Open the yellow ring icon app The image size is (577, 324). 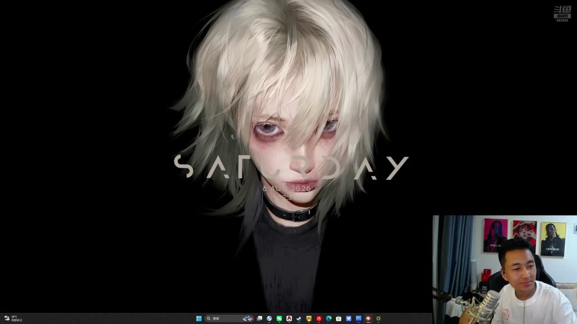point(378,319)
